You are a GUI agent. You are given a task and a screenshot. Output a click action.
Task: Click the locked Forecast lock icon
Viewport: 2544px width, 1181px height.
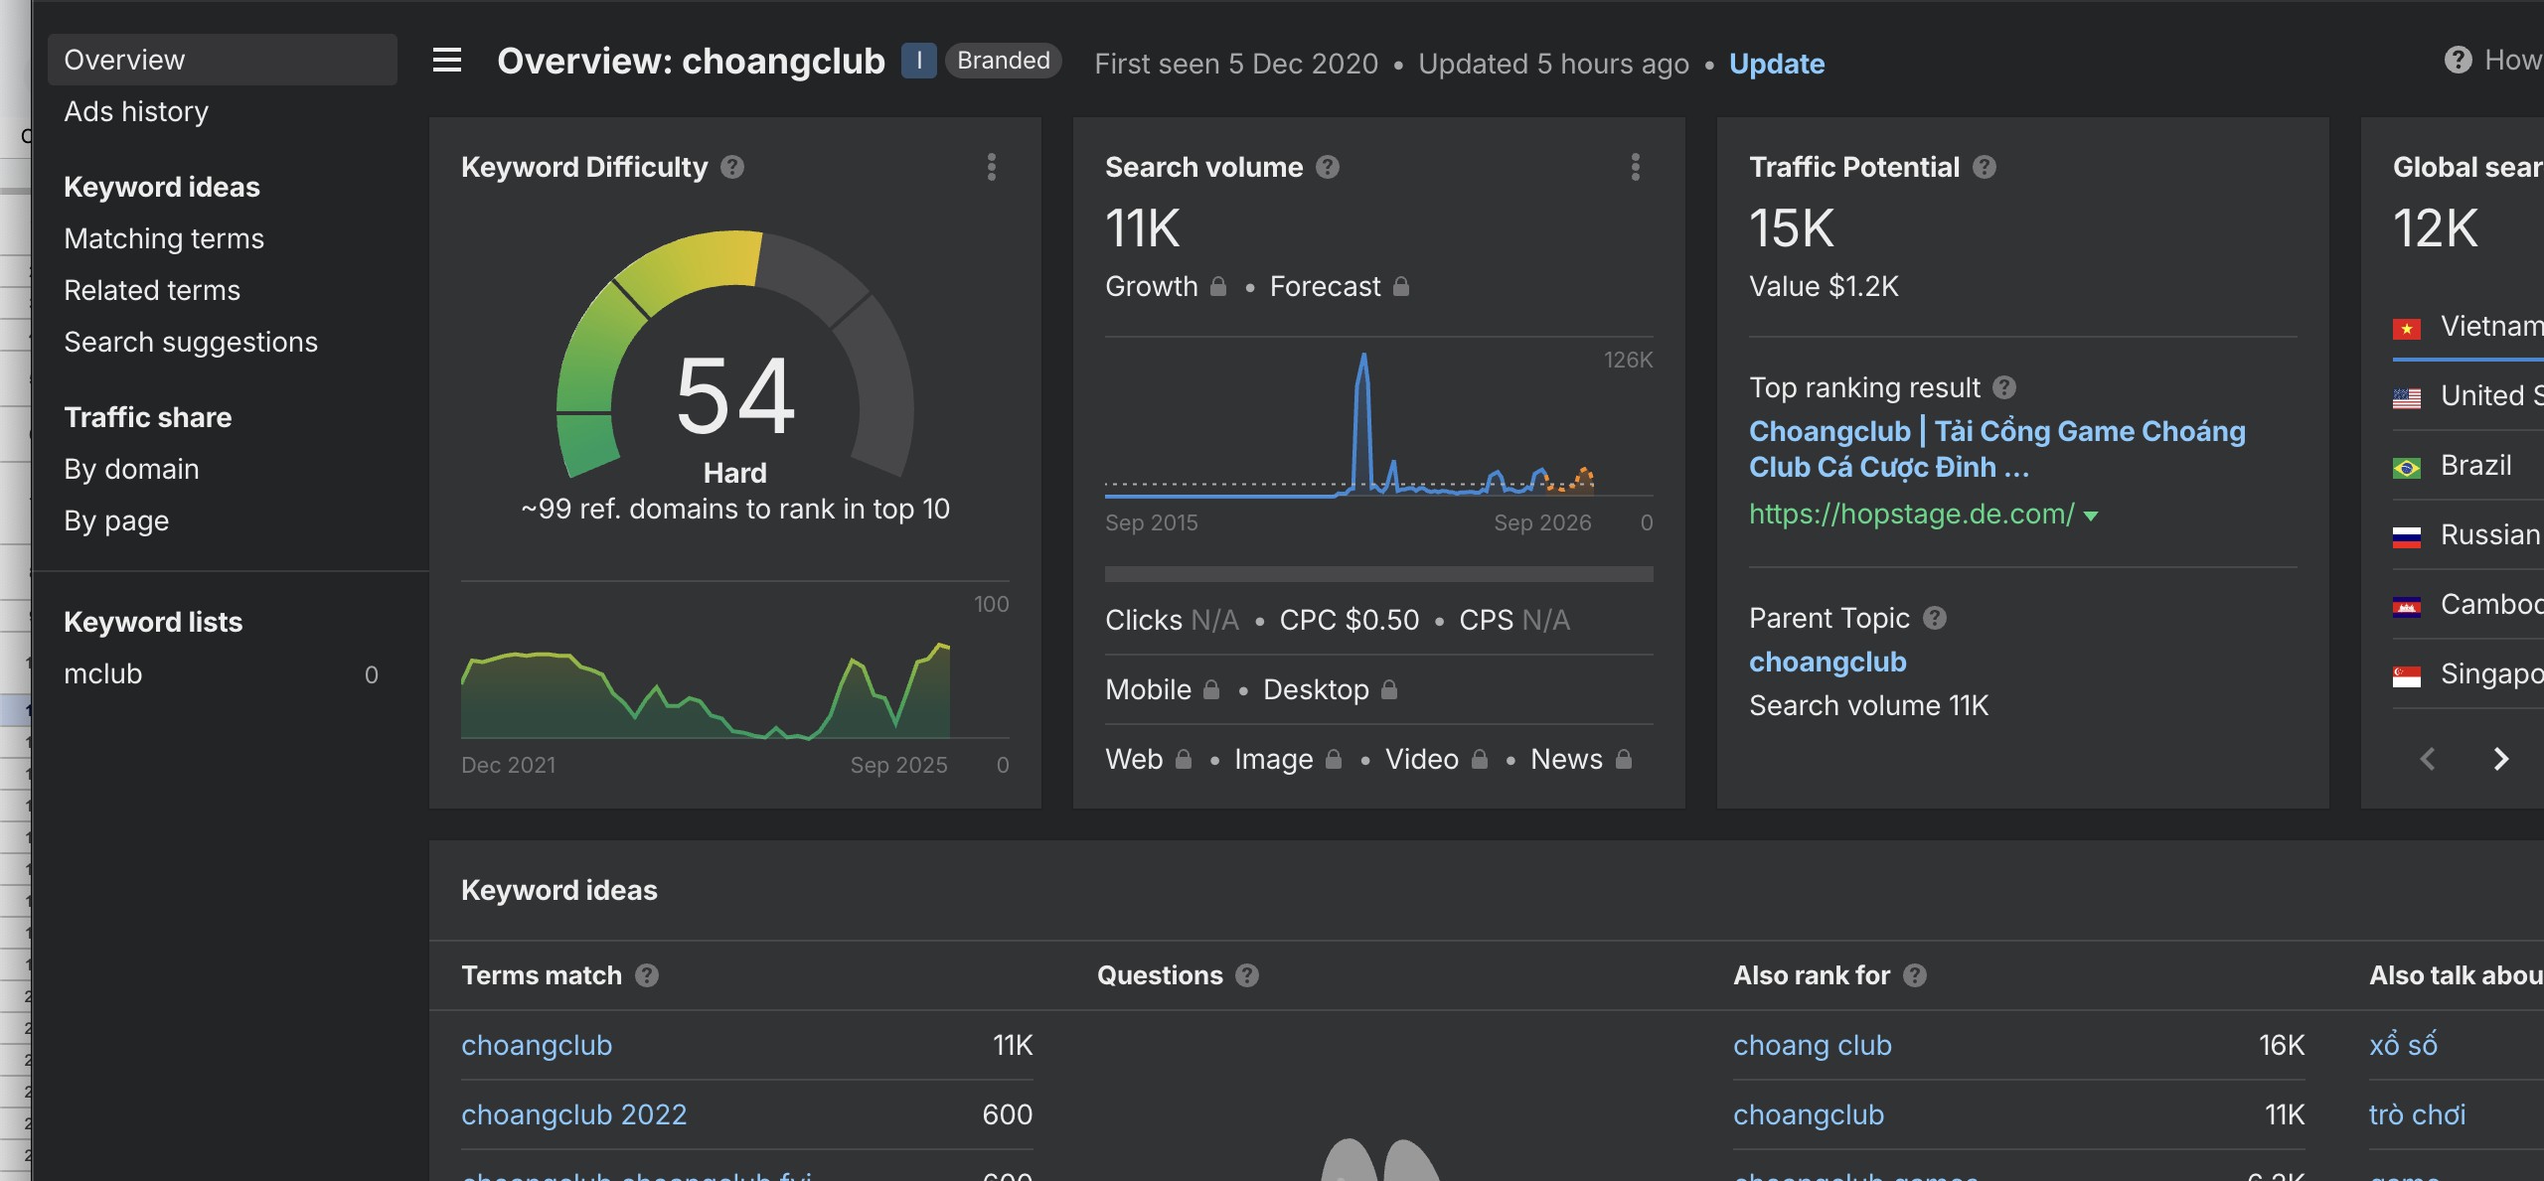click(x=1401, y=287)
